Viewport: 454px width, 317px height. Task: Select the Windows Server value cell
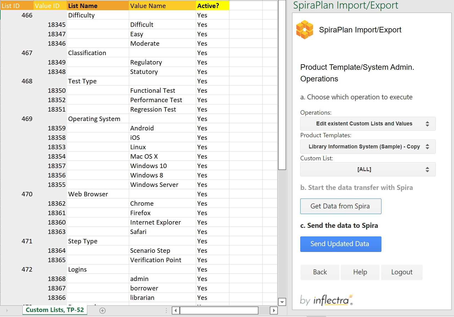pos(162,185)
